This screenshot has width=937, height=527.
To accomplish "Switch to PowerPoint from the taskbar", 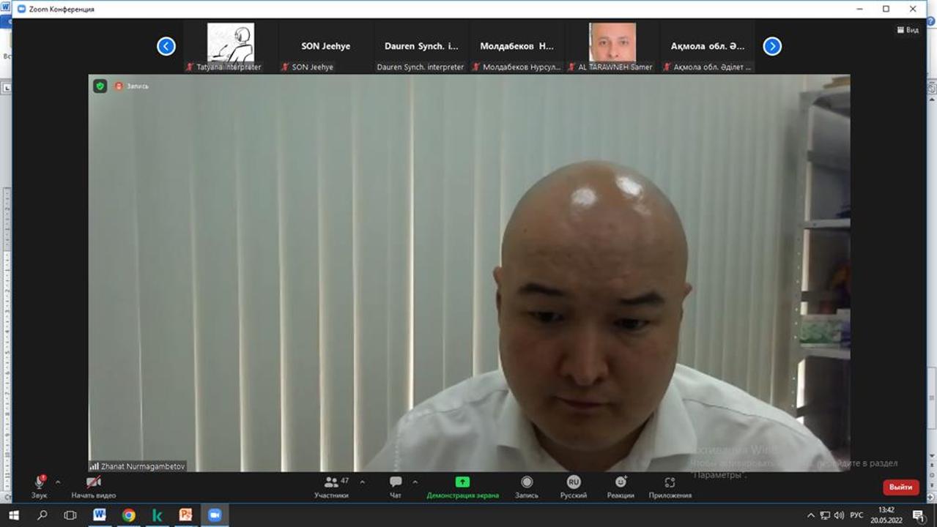I will tap(185, 515).
